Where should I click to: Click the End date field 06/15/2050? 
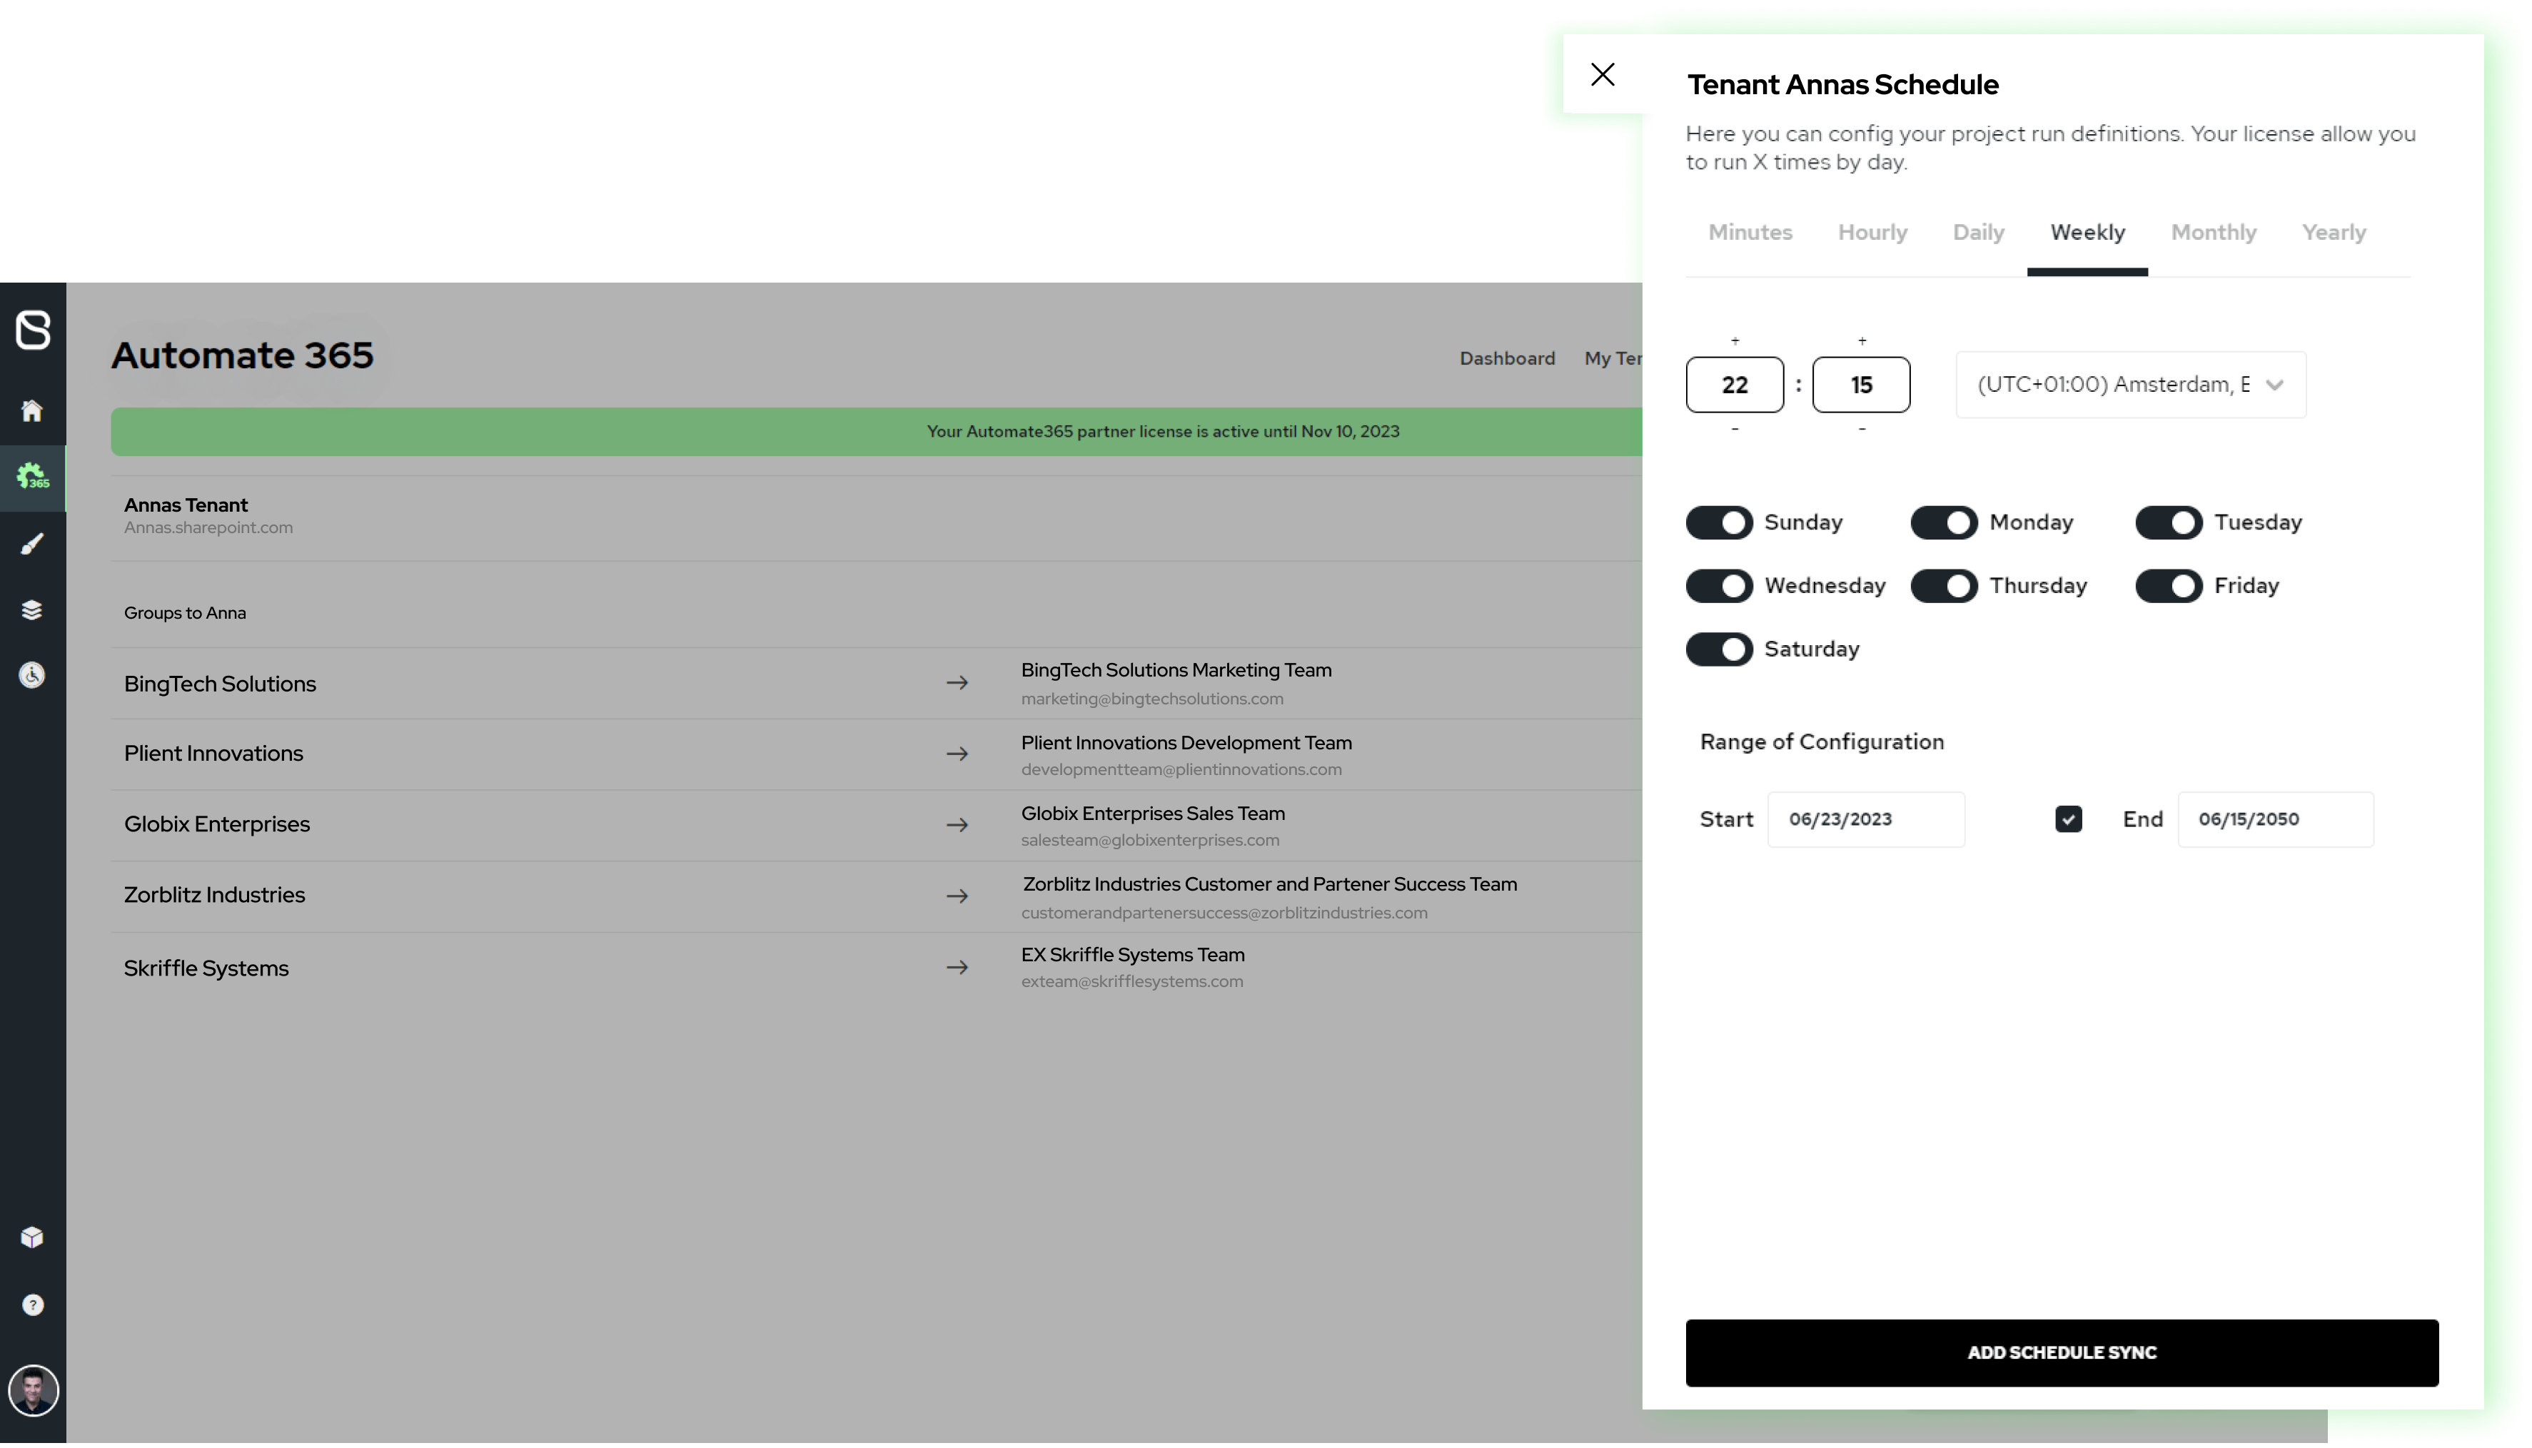[2277, 821]
